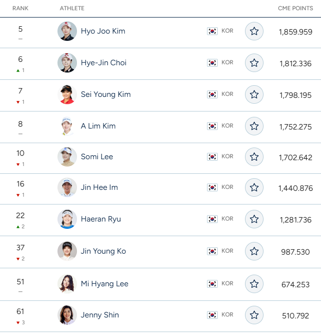Favorite Jin Young Ko via star
The image size is (321, 334).
[254, 251]
